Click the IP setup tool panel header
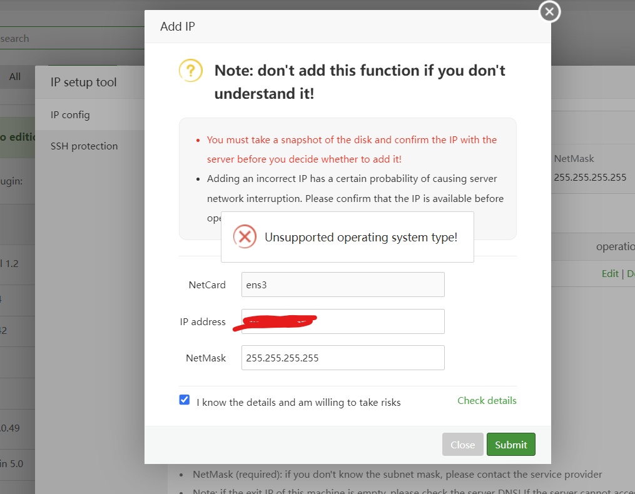635x494 pixels. (x=84, y=83)
